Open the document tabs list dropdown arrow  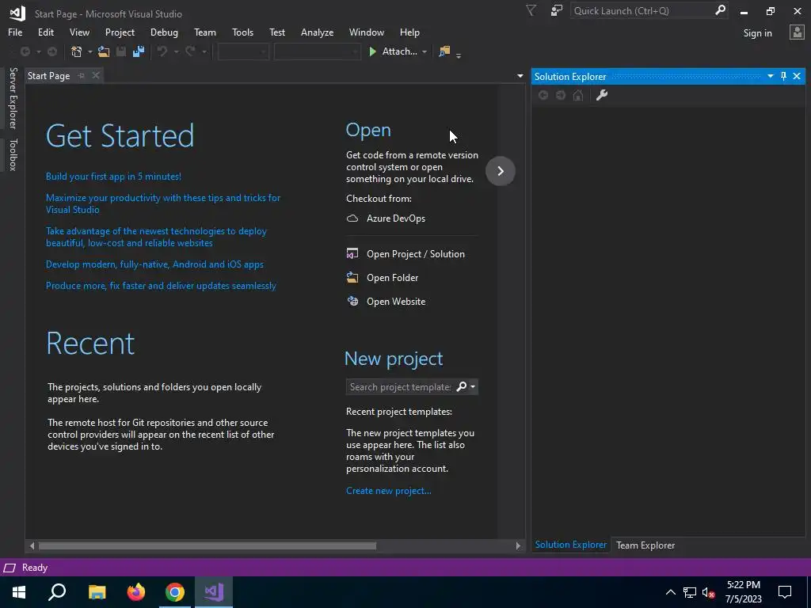point(520,77)
